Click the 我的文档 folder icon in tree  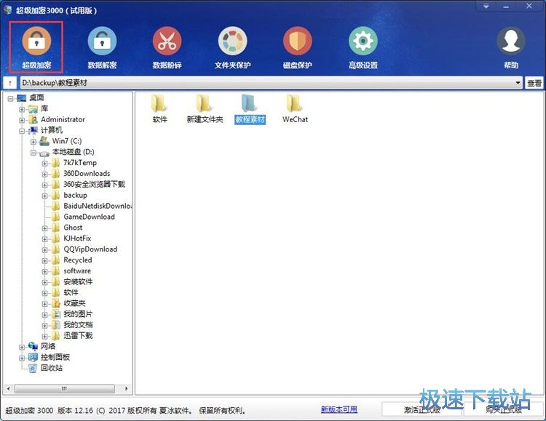56,325
